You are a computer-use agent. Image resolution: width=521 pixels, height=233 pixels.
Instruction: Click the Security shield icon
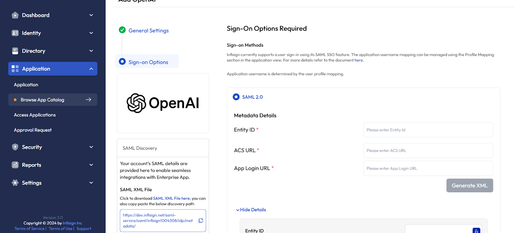click(15, 147)
